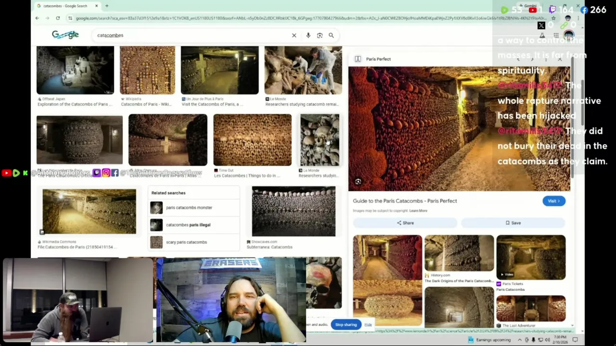
Task: Open The Last Adventurer related image
Action: point(531,309)
